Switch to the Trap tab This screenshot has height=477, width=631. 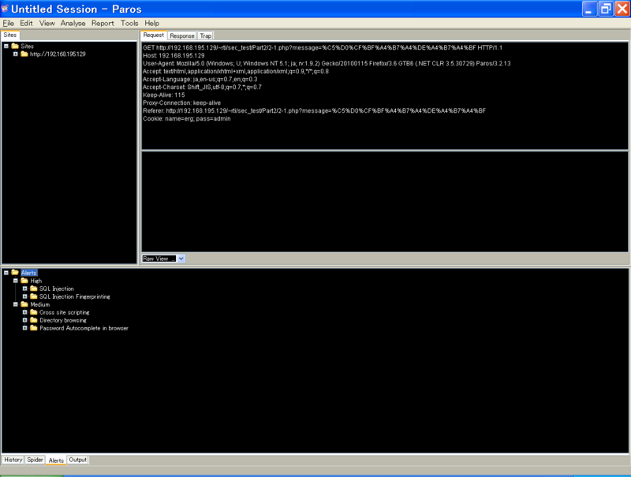click(x=205, y=35)
